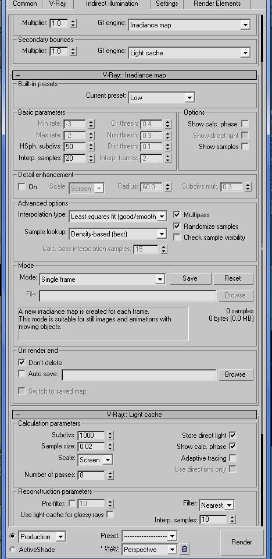Open primary GI engine Irradiance map dropdown

(x=189, y=25)
